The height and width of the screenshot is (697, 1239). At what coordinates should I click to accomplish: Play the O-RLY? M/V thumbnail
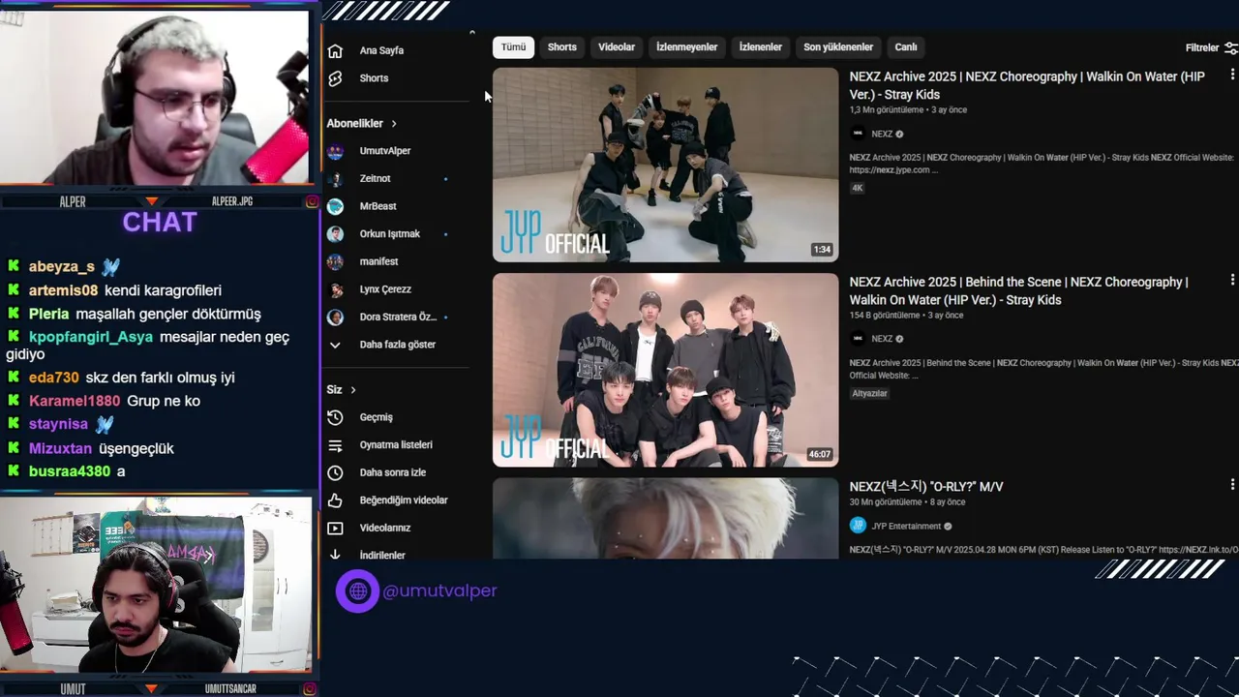(665, 518)
